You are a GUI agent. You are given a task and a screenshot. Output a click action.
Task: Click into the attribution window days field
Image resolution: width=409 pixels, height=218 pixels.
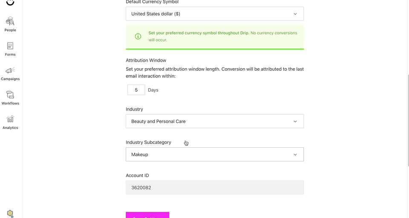click(136, 90)
